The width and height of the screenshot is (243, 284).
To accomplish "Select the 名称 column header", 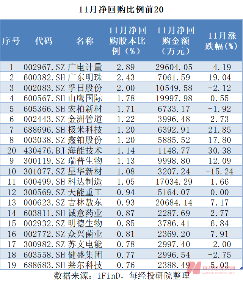I will pos(85,41).
